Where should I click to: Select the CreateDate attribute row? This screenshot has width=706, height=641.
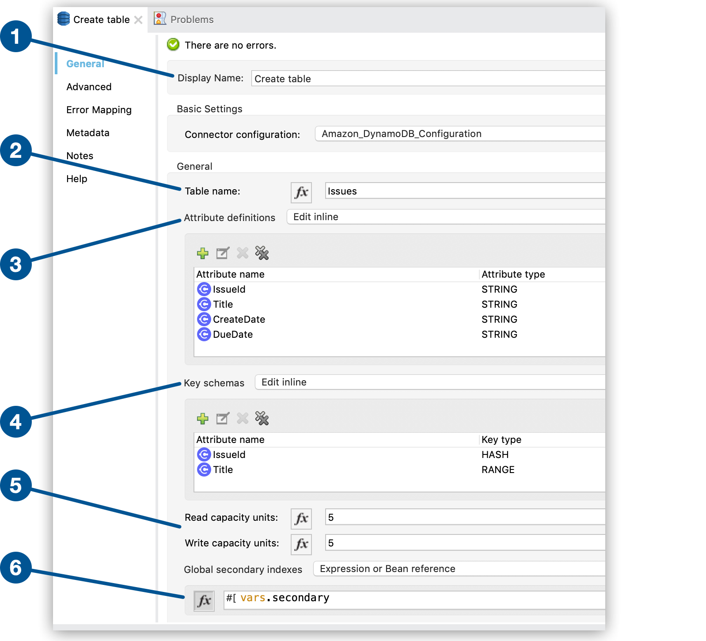[x=239, y=320]
